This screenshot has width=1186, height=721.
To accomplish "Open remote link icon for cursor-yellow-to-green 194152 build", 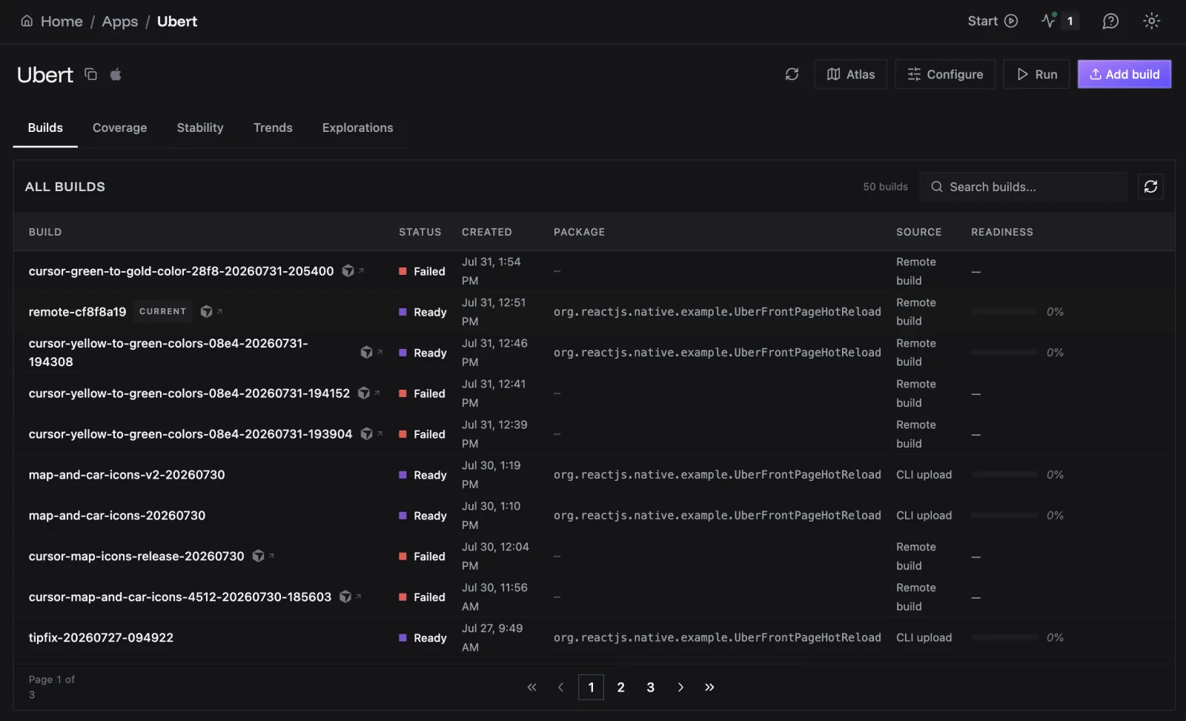I will pos(368,393).
